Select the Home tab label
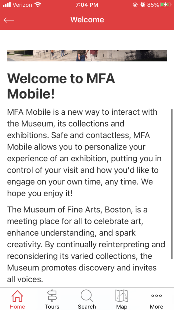This screenshot has height=310, width=174. click(x=17, y=307)
